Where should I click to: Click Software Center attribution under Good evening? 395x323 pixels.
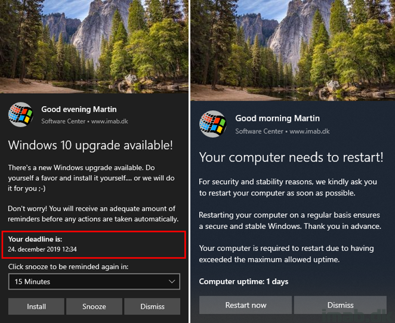coord(85,121)
